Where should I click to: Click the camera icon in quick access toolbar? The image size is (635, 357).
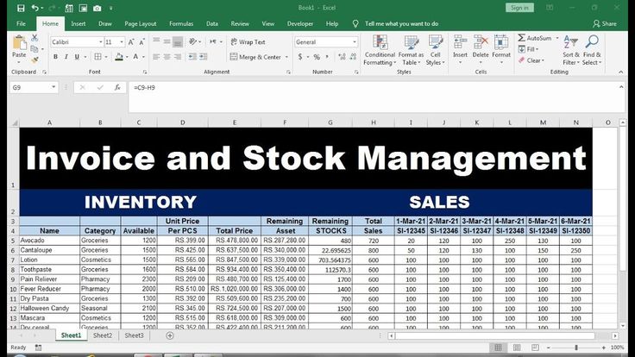[x=97, y=8]
